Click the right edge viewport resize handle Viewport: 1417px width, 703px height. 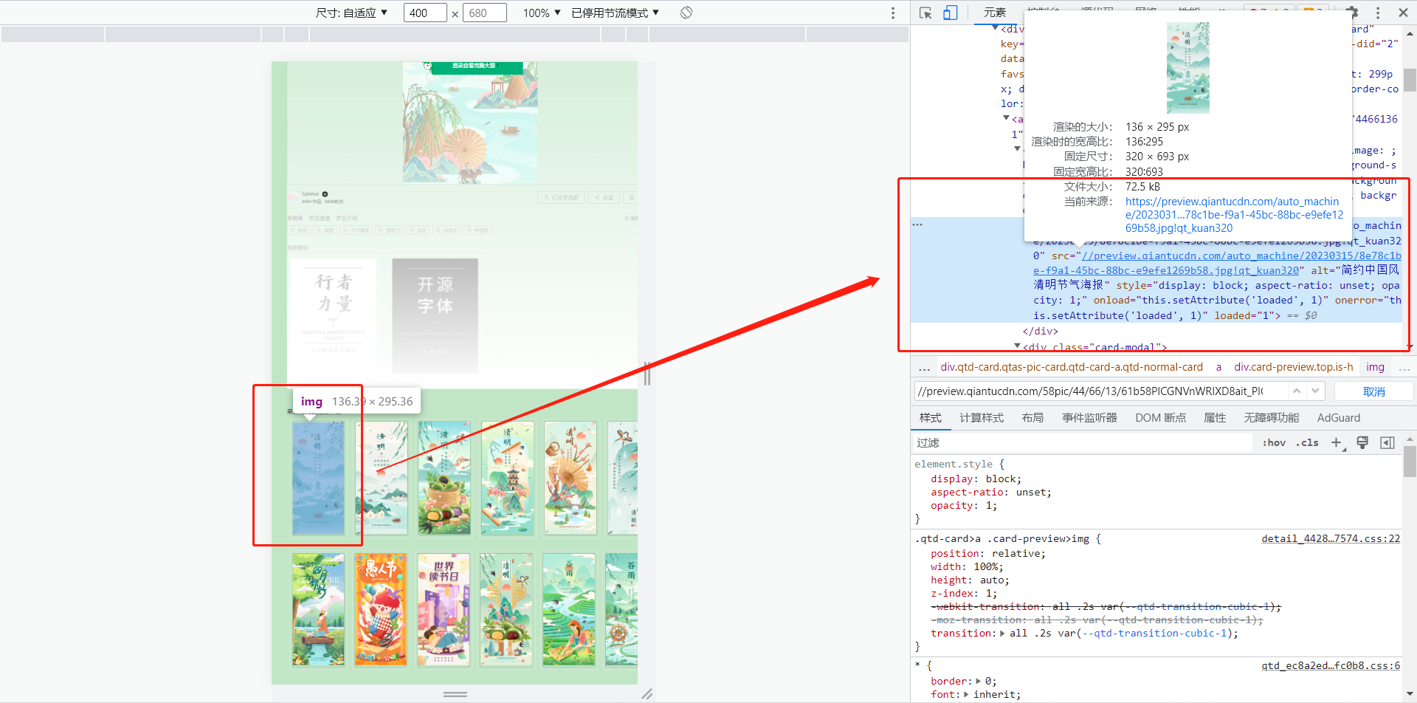(647, 374)
